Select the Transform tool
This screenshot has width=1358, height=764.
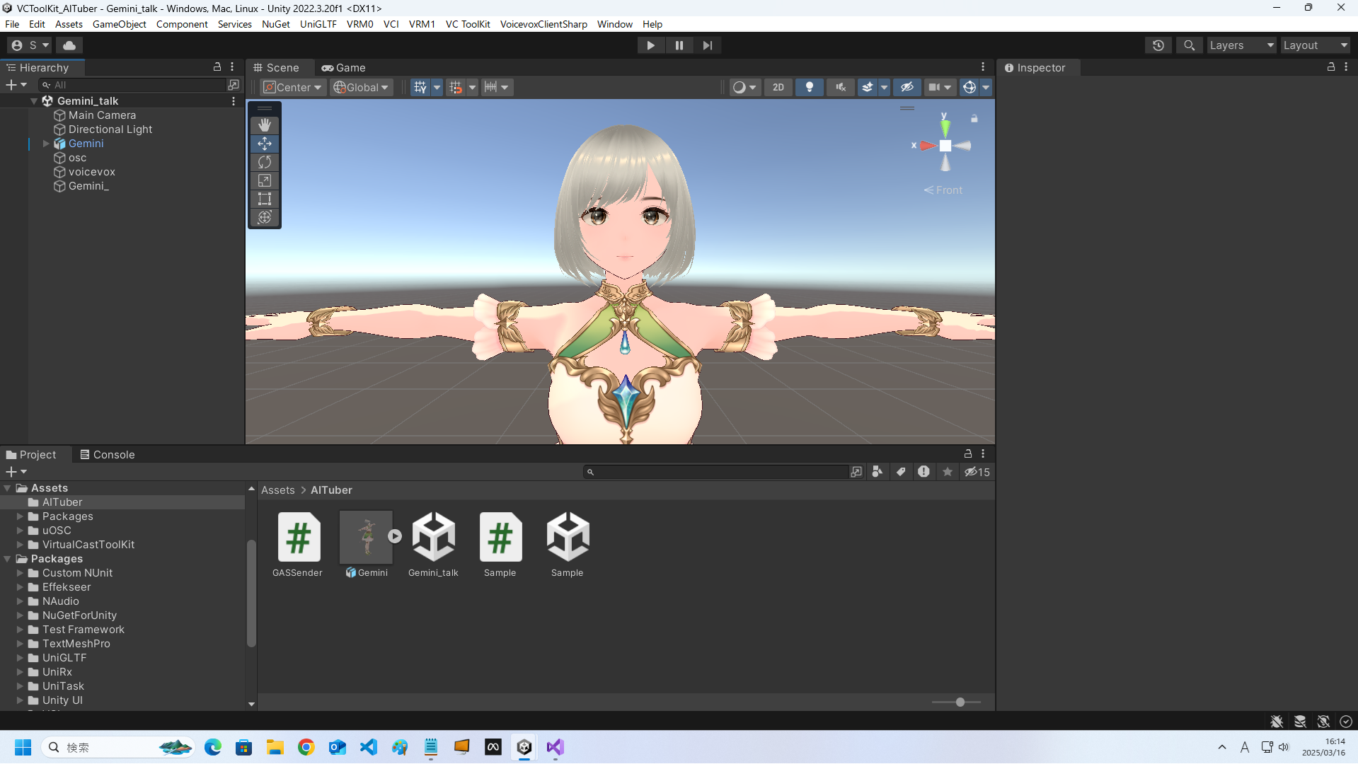pyautogui.click(x=265, y=217)
